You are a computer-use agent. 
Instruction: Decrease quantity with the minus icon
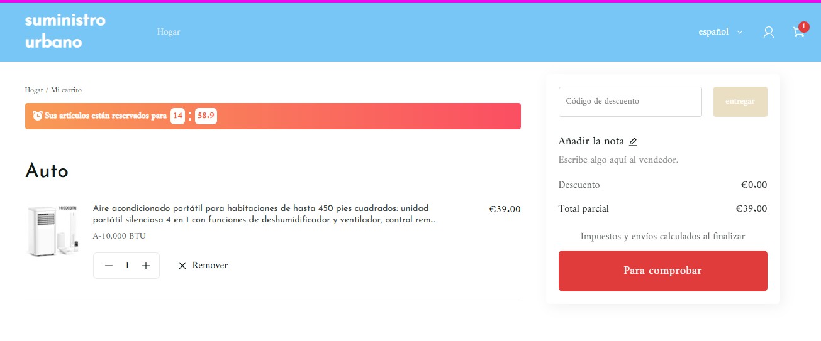109,266
